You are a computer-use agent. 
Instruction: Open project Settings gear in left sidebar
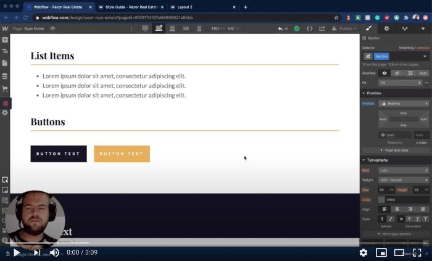[x=5, y=112]
